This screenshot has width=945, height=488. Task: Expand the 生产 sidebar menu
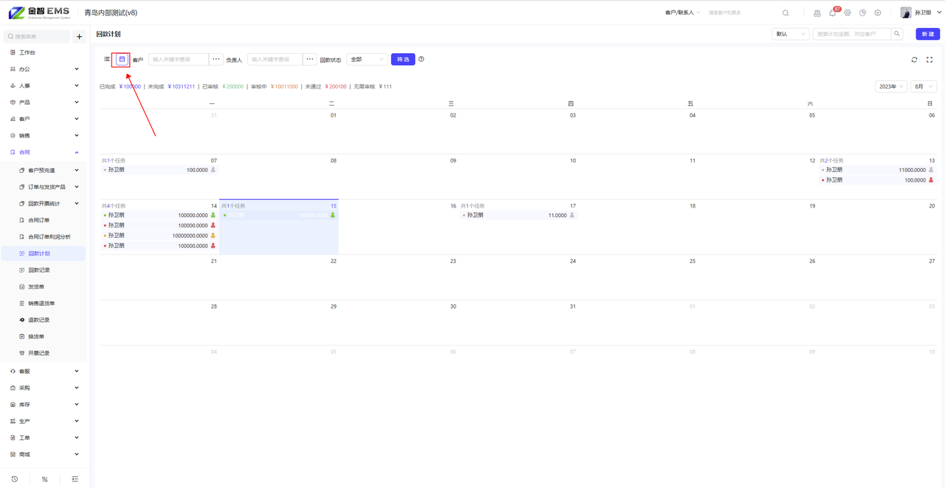[x=44, y=421]
